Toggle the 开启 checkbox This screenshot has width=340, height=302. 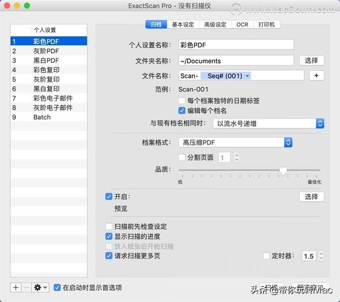point(108,197)
